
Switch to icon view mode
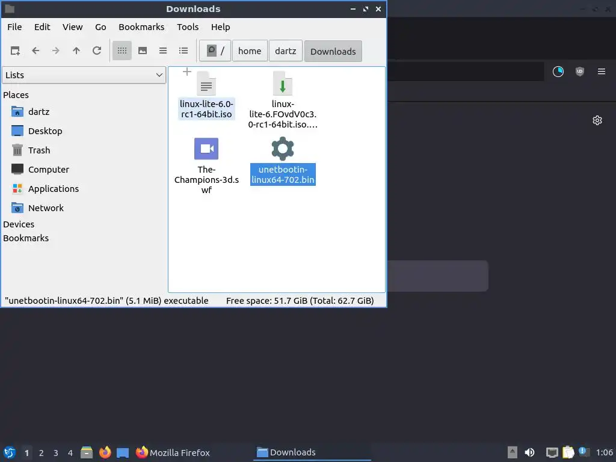122,51
